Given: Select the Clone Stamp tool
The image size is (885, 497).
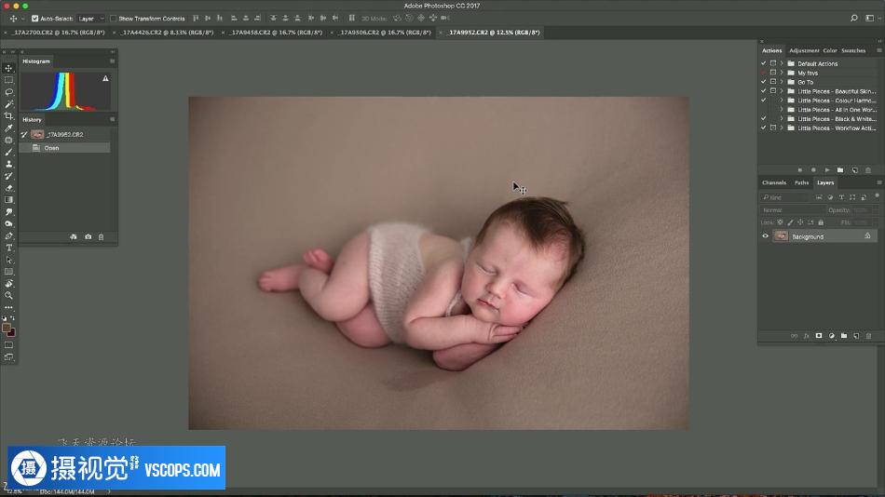Looking at the screenshot, I should point(8,164).
